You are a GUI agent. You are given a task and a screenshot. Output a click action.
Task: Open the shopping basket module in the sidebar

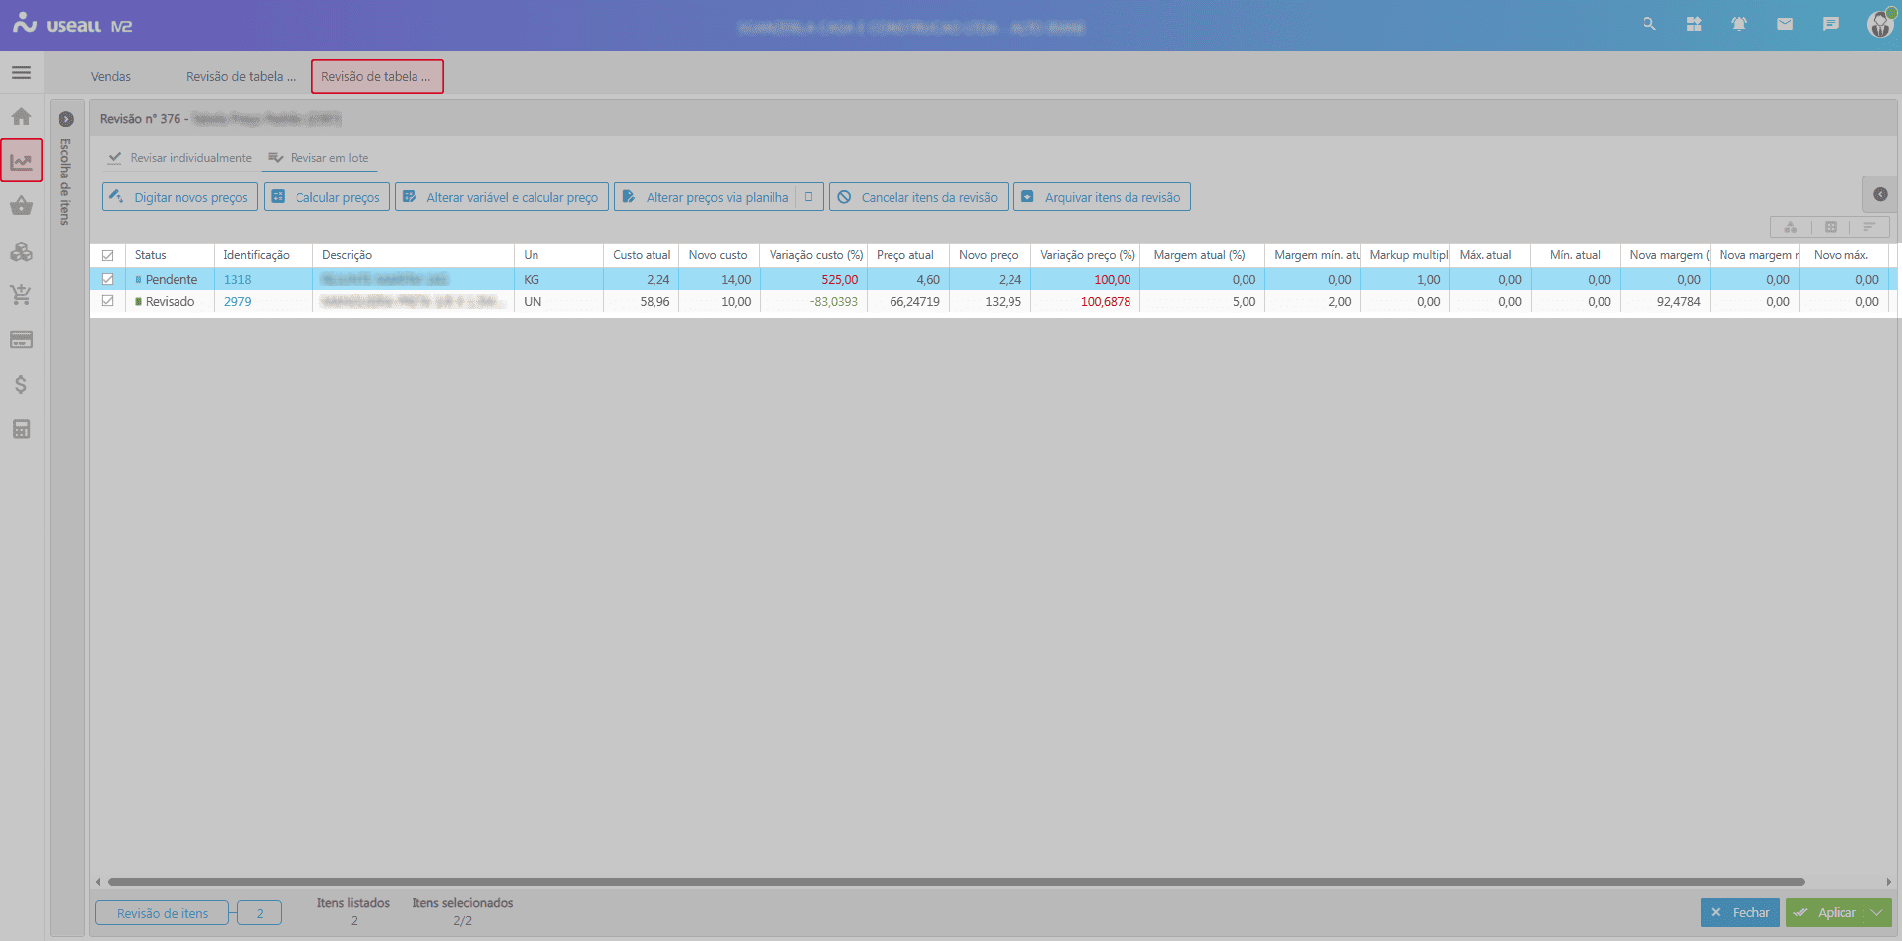pos(21,206)
